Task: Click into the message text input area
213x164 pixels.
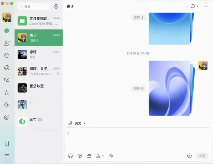Action: 138,140
